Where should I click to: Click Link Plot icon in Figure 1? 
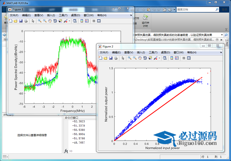pos(75,21)
